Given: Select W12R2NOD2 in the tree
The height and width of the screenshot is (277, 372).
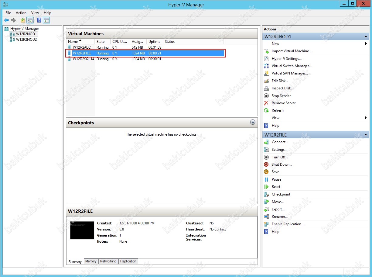Looking at the screenshot, I should (x=26, y=39).
